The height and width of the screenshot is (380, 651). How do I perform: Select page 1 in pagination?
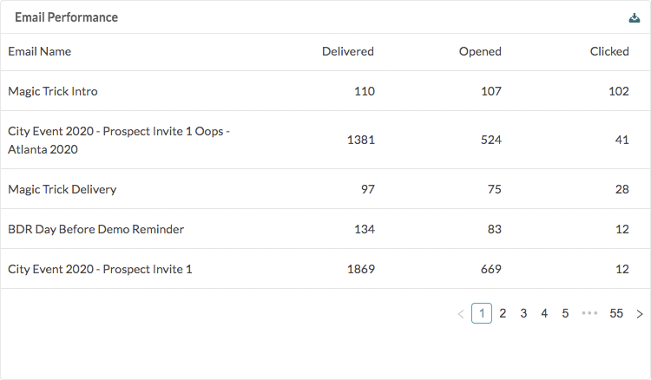coord(482,313)
